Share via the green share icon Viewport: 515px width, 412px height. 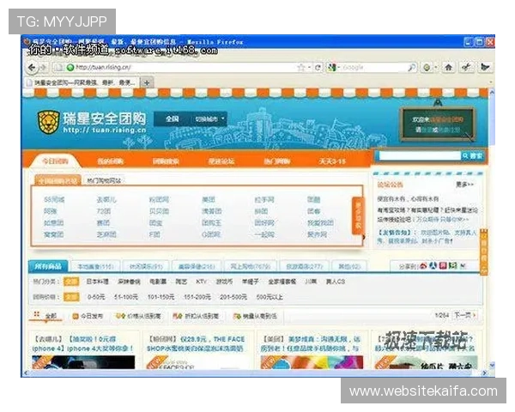tap(453, 265)
